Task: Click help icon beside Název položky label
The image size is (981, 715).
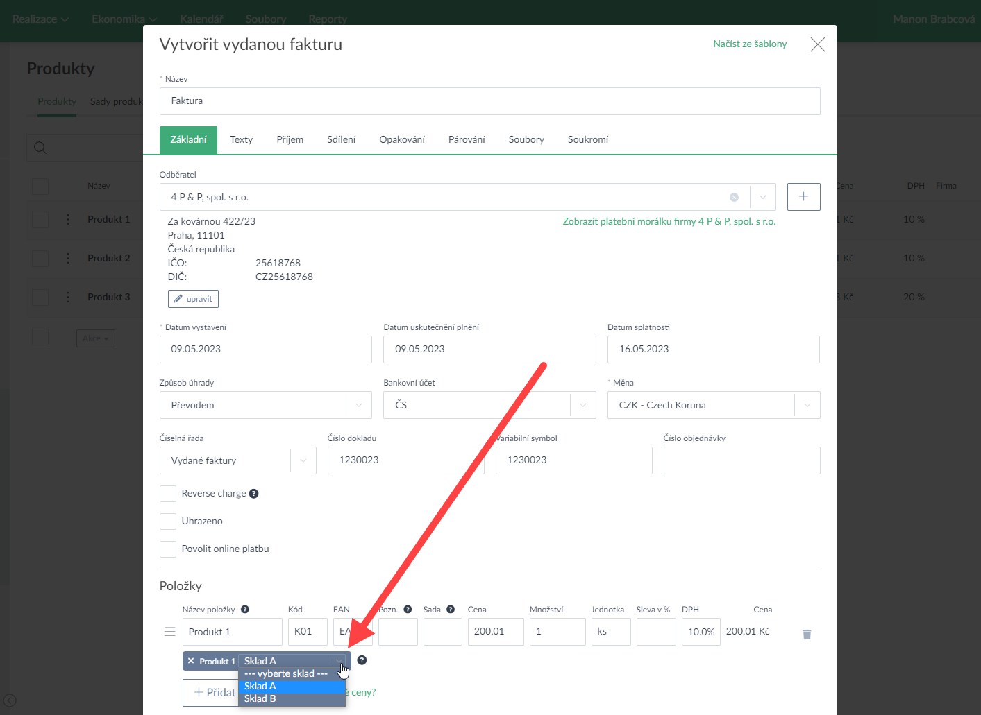Action: [x=245, y=610]
